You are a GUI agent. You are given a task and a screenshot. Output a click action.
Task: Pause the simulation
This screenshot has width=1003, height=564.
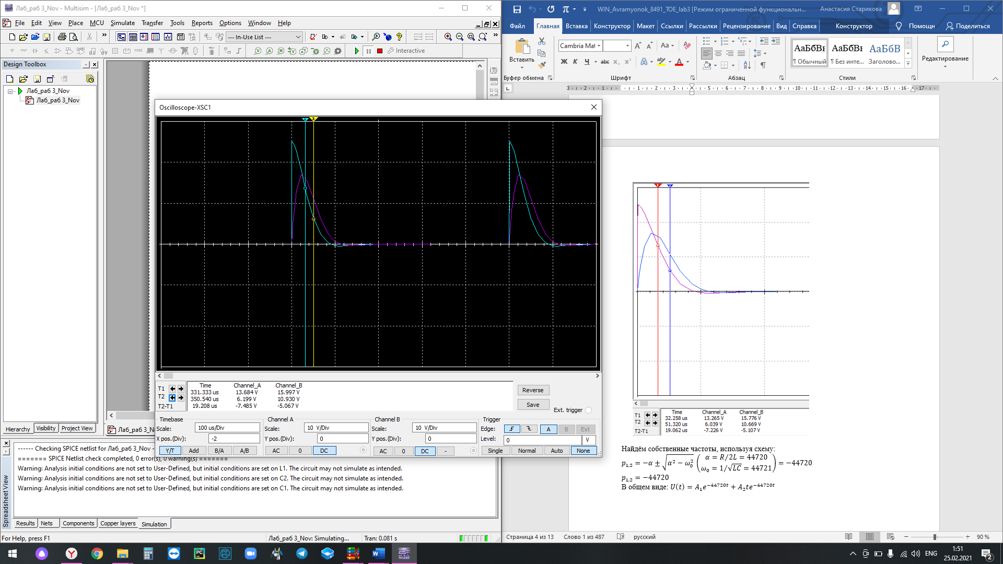pyautogui.click(x=368, y=51)
